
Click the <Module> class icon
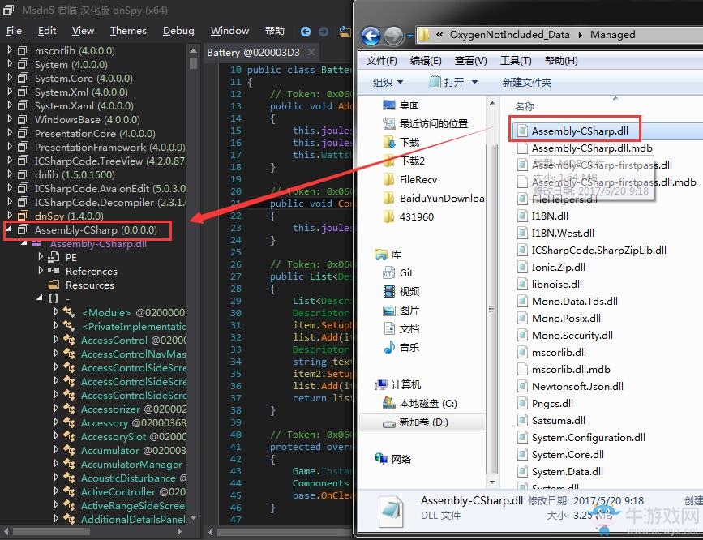(x=69, y=312)
